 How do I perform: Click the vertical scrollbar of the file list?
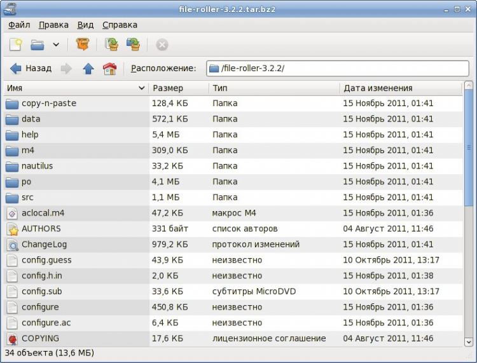[469, 153]
